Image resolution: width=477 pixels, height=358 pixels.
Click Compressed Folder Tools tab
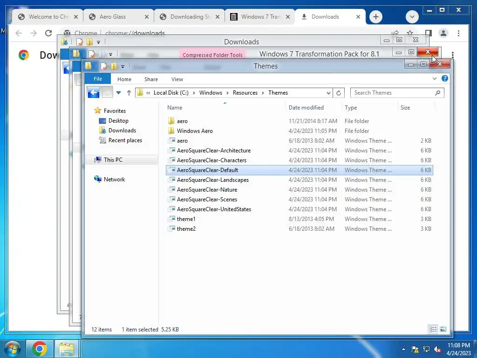point(212,55)
